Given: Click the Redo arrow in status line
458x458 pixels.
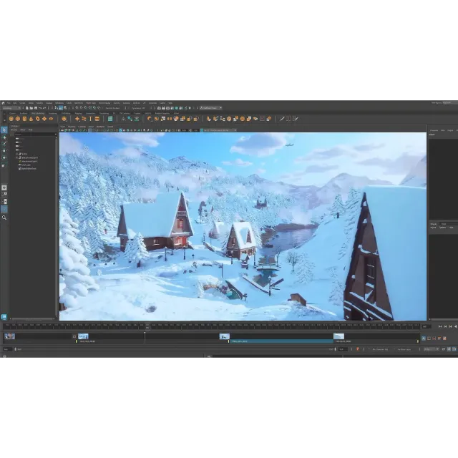Looking at the screenshot, I should coord(44,108).
